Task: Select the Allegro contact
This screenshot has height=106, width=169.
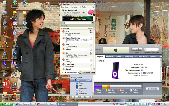Action: tap(77, 50)
